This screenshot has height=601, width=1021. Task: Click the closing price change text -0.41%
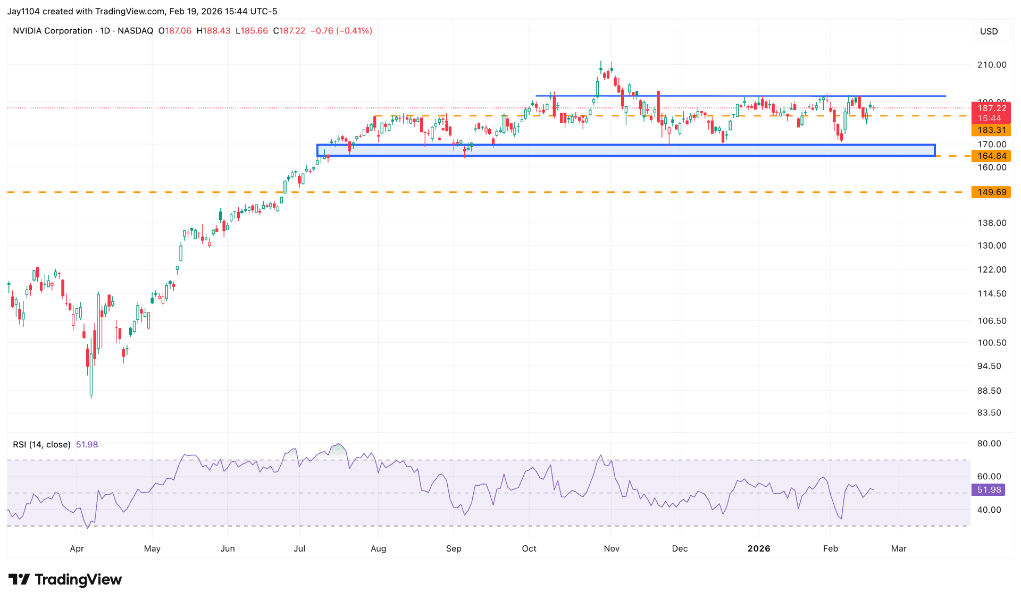click(x=354, y=31)
